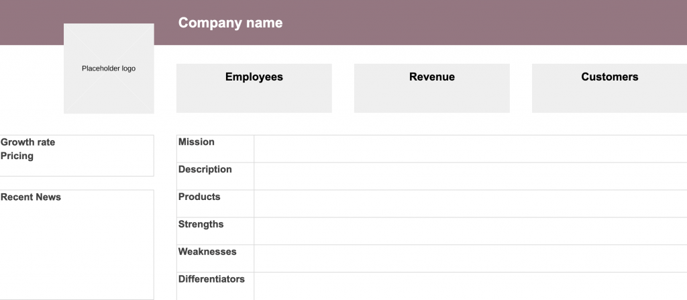Image resolution: width=687 pixels, height=300 pixels.
Task: Select the Products row label
Action: pyautogui.click(x=199, y=197)
